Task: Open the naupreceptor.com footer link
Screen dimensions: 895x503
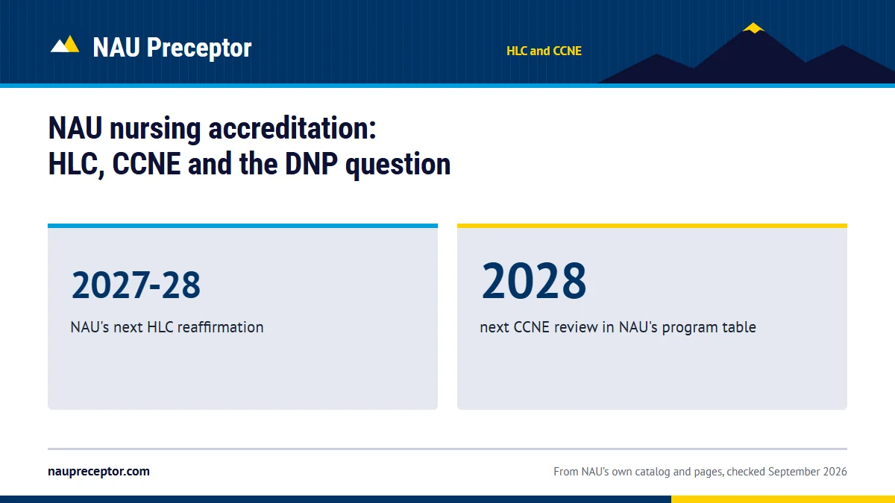Action: (98, 472)
